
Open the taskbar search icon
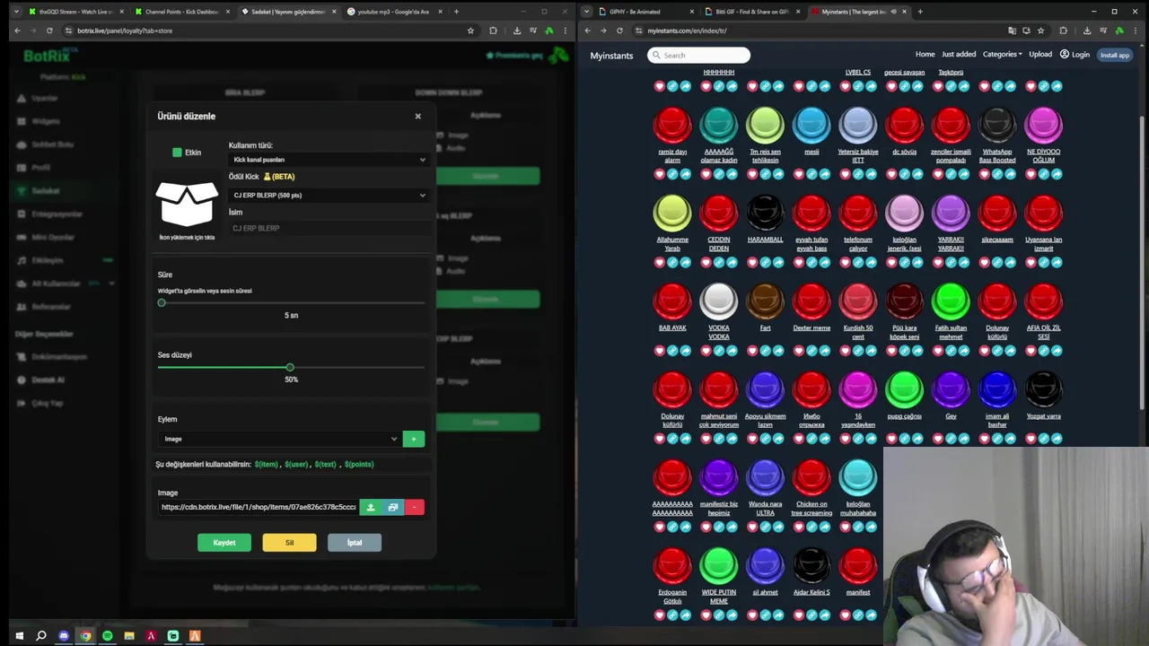click(x=40, y=636)
